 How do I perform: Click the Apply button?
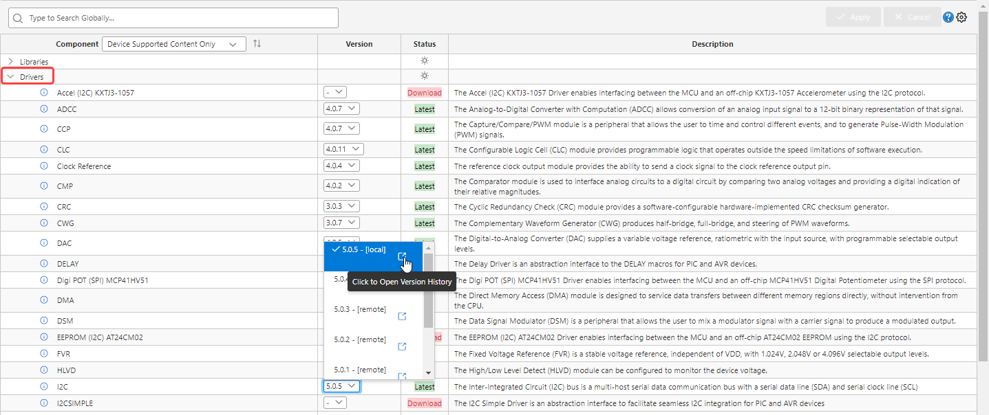853,17
